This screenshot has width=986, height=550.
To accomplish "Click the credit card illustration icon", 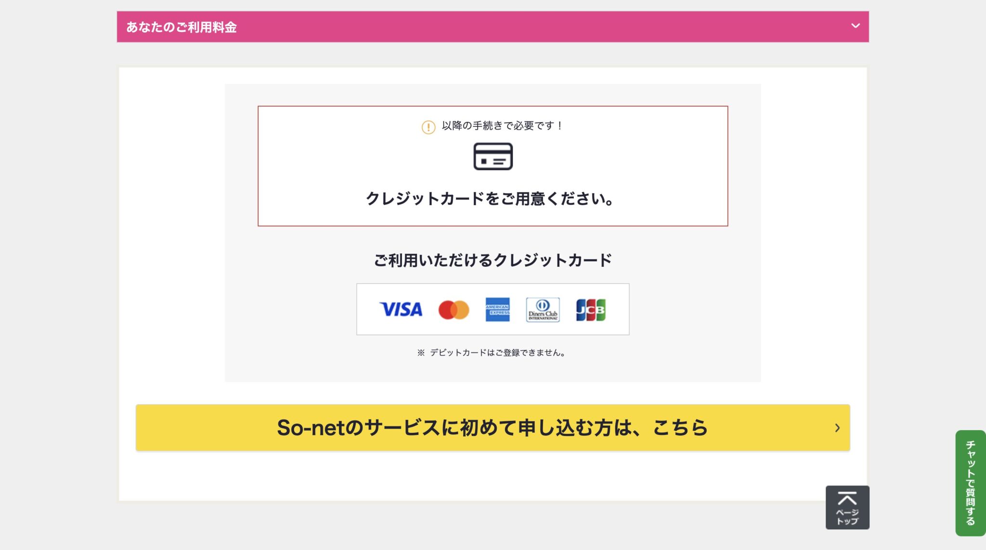I will [x=493, y=157].
